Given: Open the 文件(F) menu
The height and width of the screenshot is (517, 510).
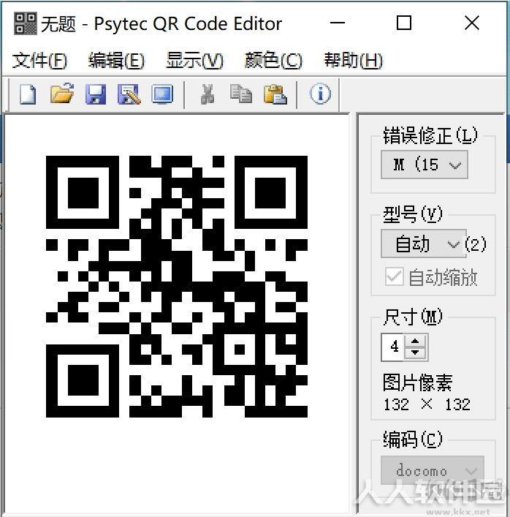Looking at the screenshot, I should (x=39, y=61).
